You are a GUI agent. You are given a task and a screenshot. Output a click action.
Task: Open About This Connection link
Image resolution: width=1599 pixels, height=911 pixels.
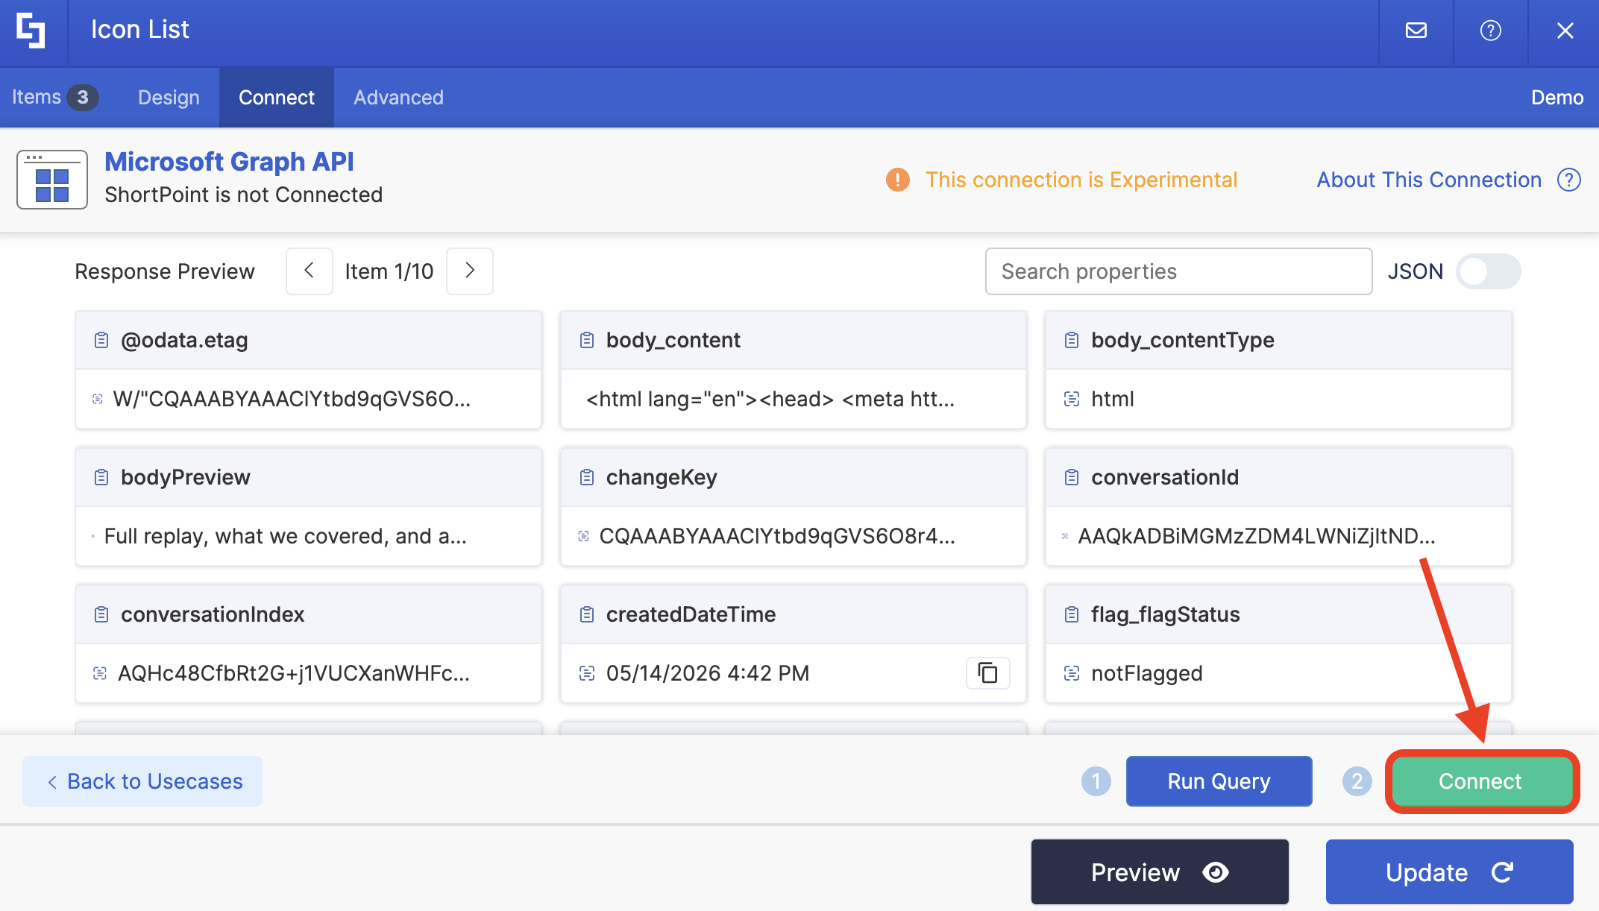[1428, 180]
